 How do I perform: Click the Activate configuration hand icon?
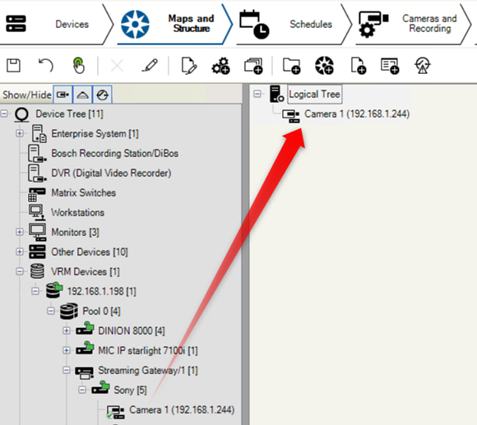pyautogui.click(x=78, y=65)
